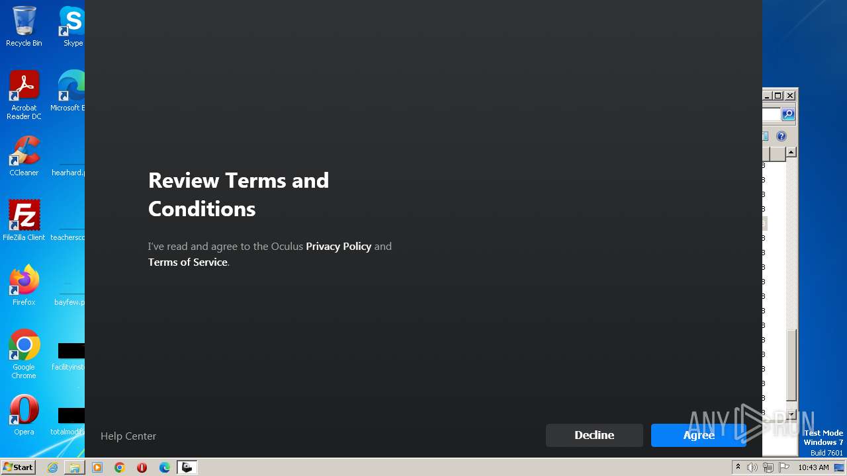Click the Agree button
847x476 pixels.
click(x=699, y=435)
